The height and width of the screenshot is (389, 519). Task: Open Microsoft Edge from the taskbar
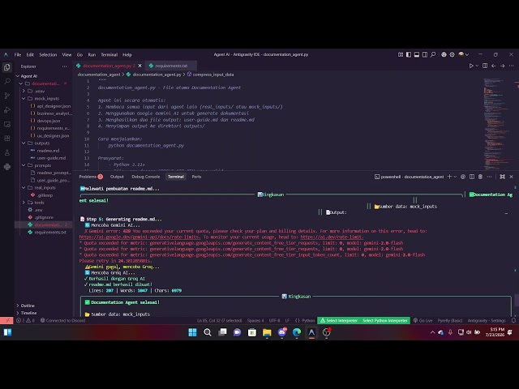point(297,332)
